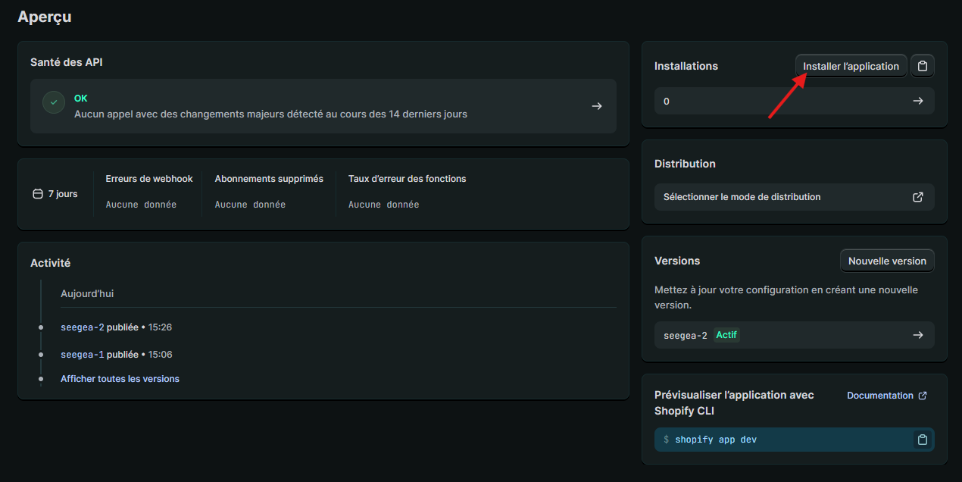The image size is (962, 482).
Task: Select the Abonnements supprimés metric
Action: point(268,178)
